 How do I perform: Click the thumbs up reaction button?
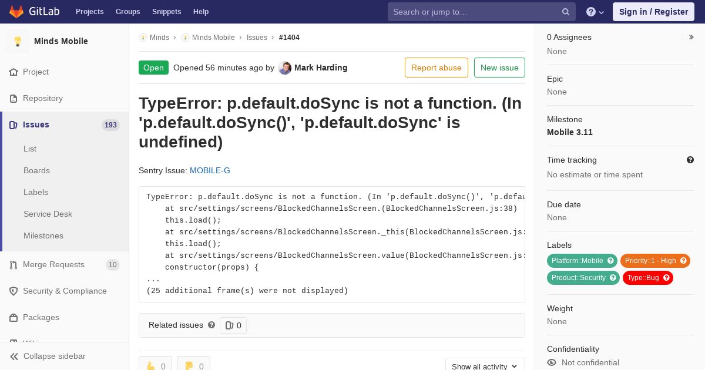coord(155,364)
